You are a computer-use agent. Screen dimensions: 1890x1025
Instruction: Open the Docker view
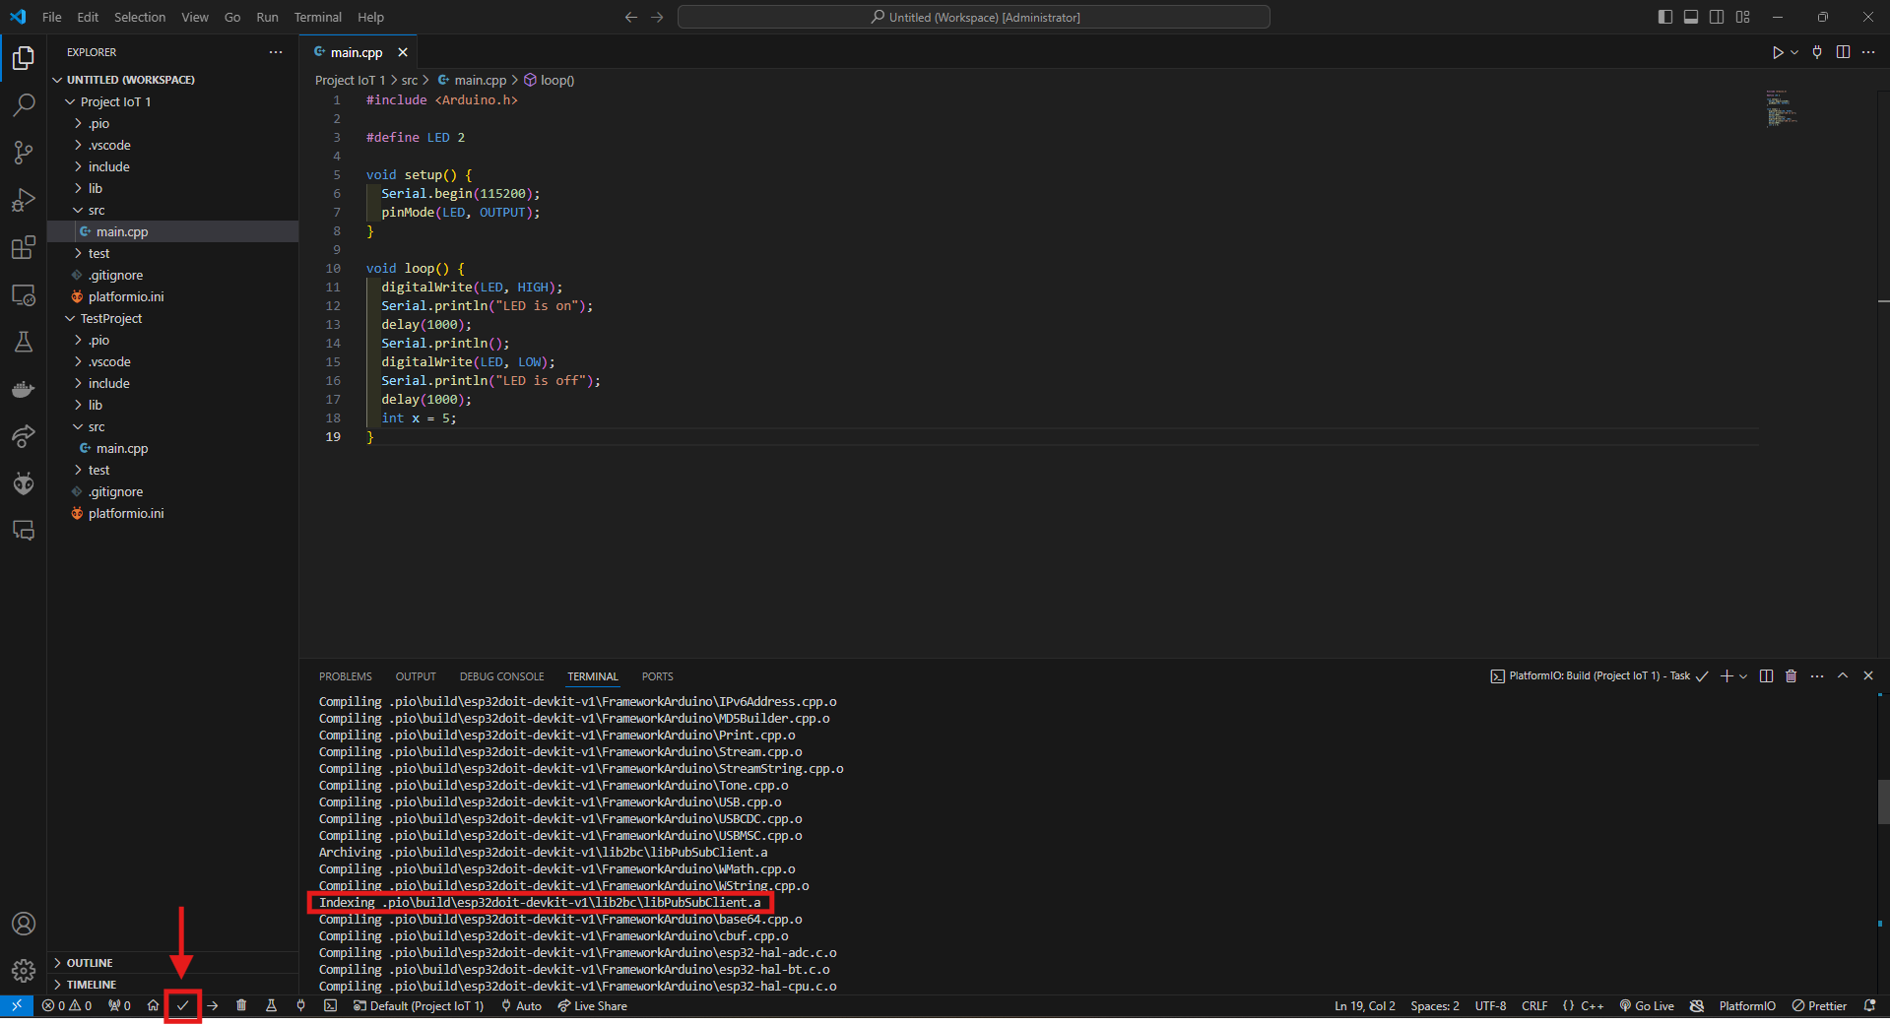(24, 389)
